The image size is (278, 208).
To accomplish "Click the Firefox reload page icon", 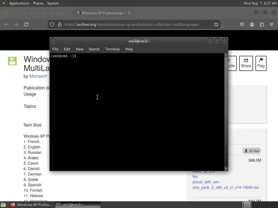I will click(26, 24).
